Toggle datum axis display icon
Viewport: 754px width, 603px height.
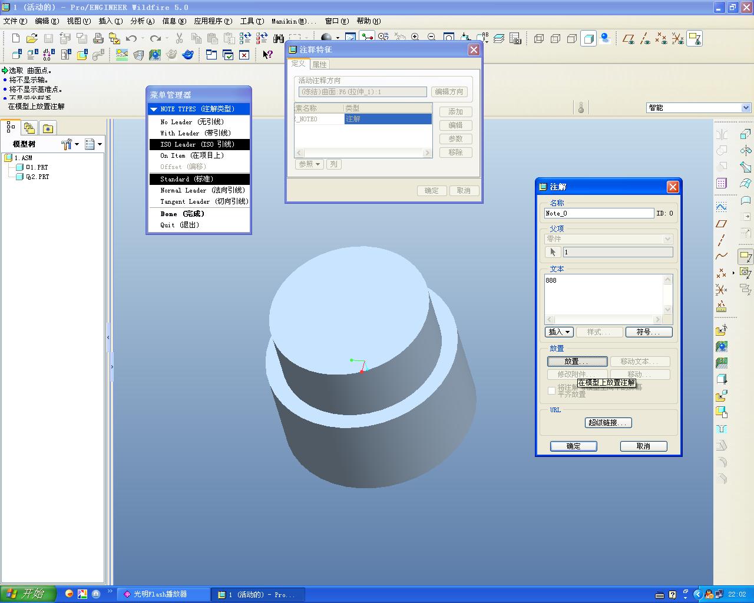(645, 39)
